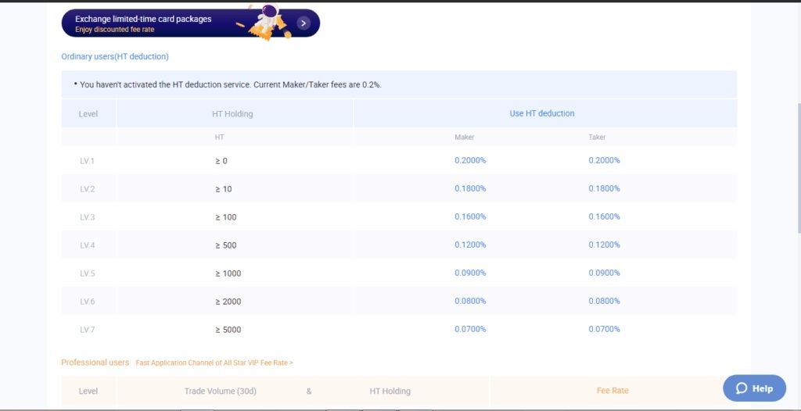Viewport: 801px width, 411px height.
Task: Click the Taker sub-header
Action: pos(597,138)
